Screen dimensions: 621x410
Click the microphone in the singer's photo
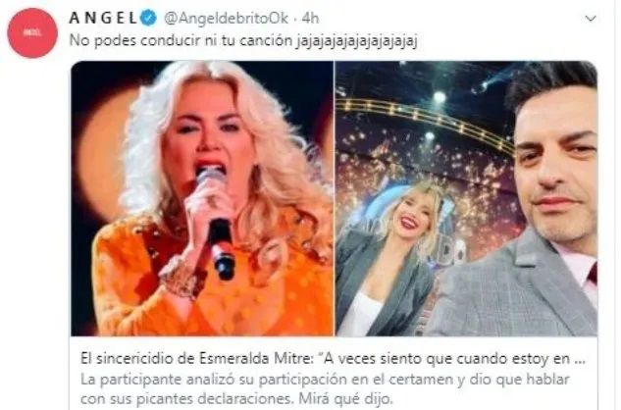[x=217, y=224]
